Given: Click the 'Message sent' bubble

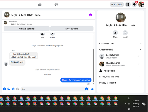Looking at the screenshot, I should pyautogui.click(x=17, y=63).
